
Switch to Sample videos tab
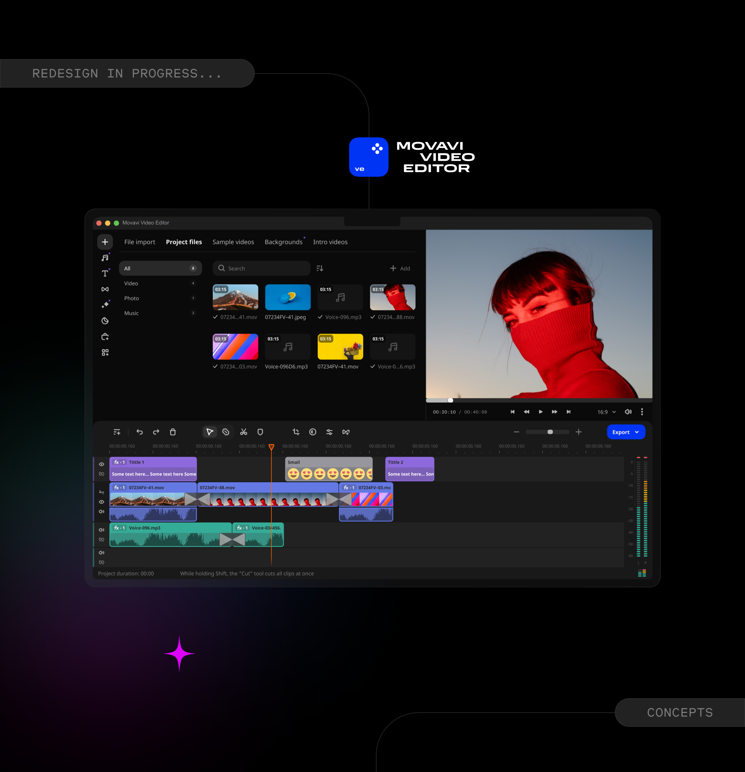233,242
